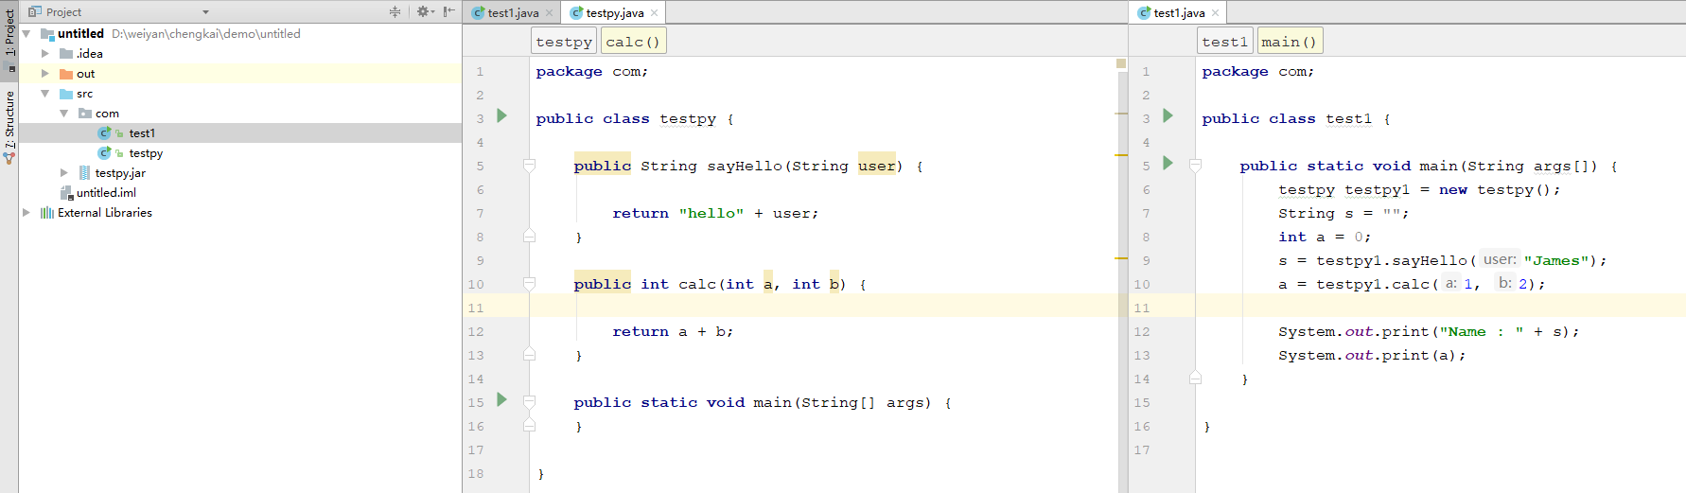Expand the .idea folder
Viewport: 1686px width, 493px height.
tap(44, 54)
